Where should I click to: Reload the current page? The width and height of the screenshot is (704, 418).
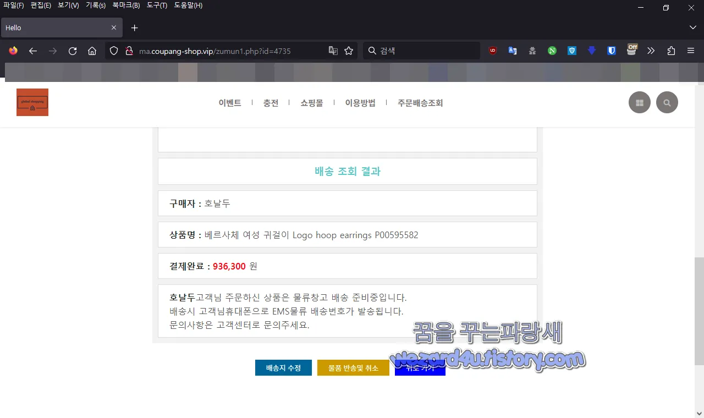[x=73, y=51]
